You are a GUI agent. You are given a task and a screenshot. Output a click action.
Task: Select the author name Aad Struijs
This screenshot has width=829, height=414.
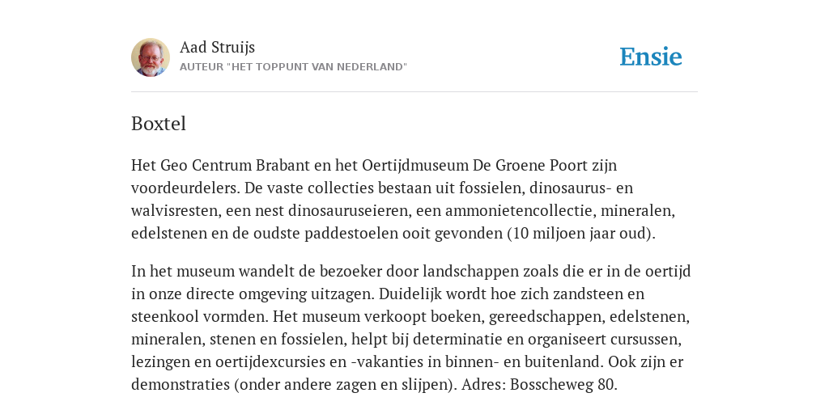pyautogui.click(x=217, y=48)
